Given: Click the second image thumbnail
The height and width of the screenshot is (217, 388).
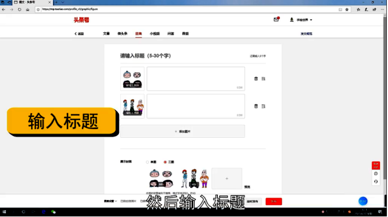Looking at the screenshot, I should [x=132, y=106].
